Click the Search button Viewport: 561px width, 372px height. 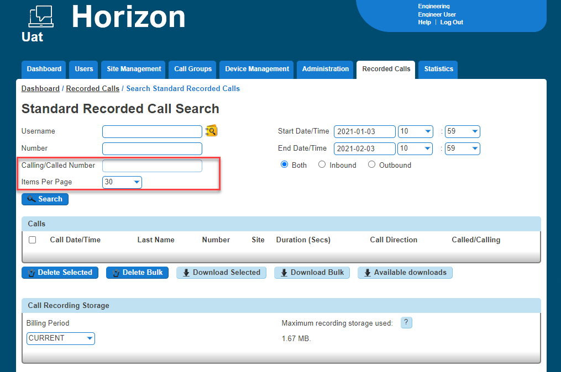pyautogui.click(x=45, y=199)
